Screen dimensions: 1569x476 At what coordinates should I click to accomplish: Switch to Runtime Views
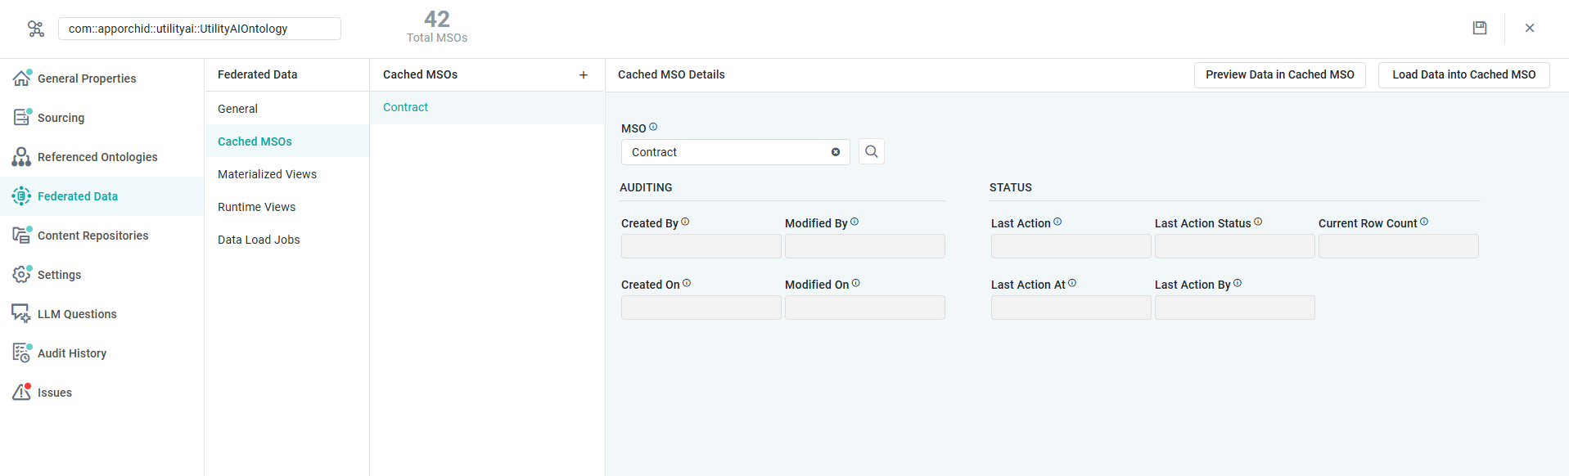pos(256,207)
